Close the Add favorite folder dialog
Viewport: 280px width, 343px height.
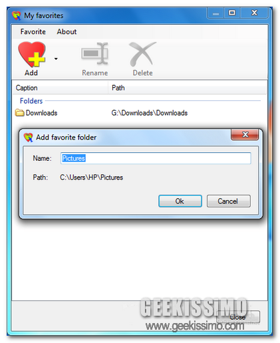pyautogui.click(x=245, y=134)
